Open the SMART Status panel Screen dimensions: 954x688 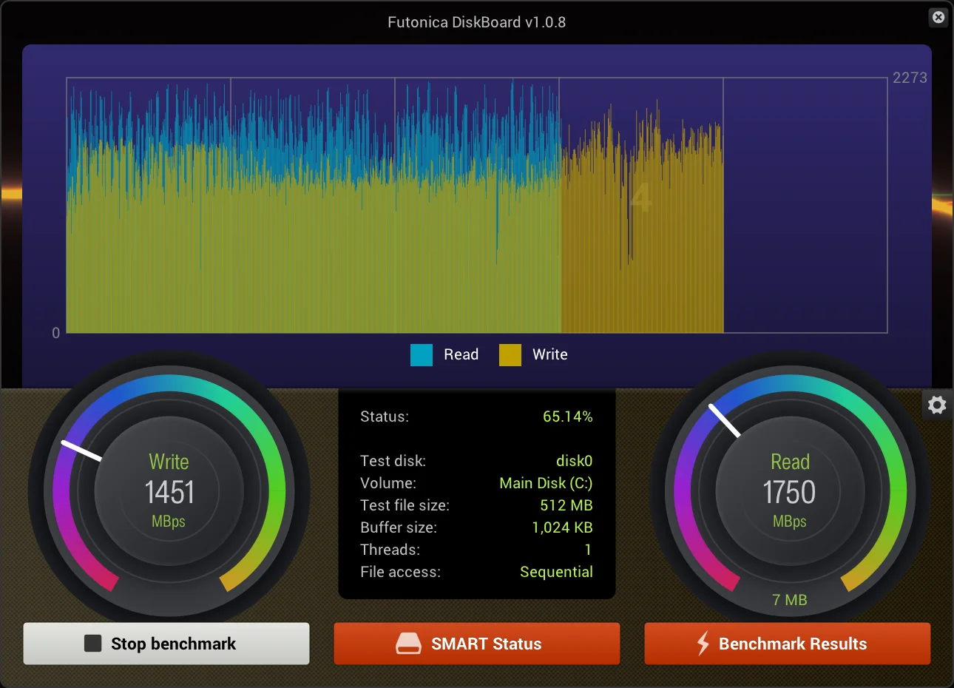click(477, 644)
